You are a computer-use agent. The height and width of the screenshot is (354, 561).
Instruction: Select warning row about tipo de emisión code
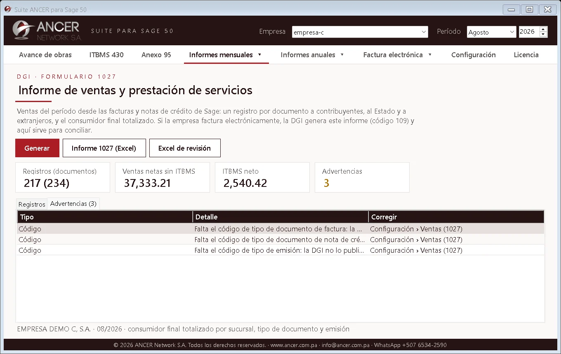click(280, 250)
